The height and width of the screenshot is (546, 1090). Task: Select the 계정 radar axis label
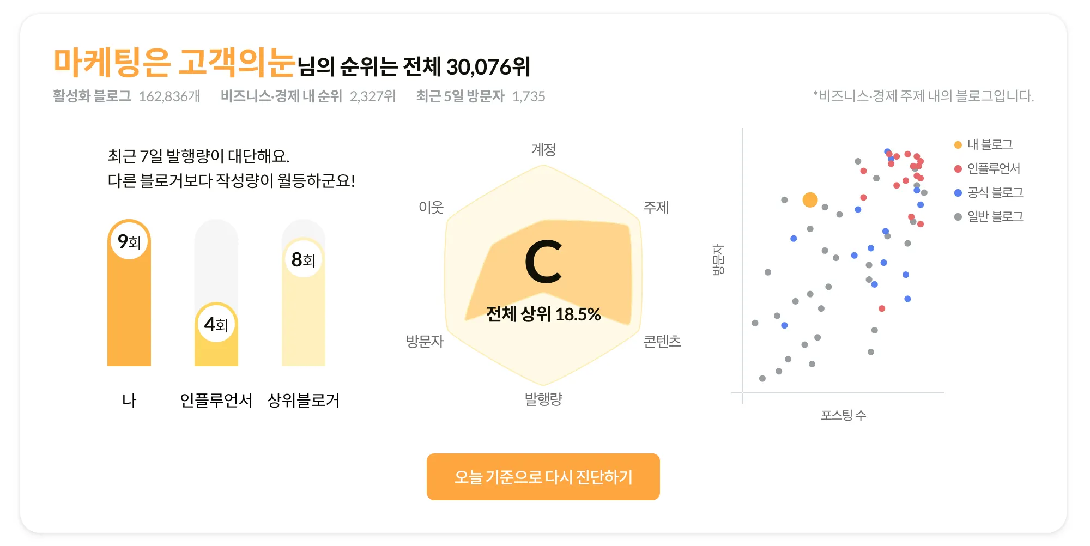pyautogui.click(x=543, y=149)
